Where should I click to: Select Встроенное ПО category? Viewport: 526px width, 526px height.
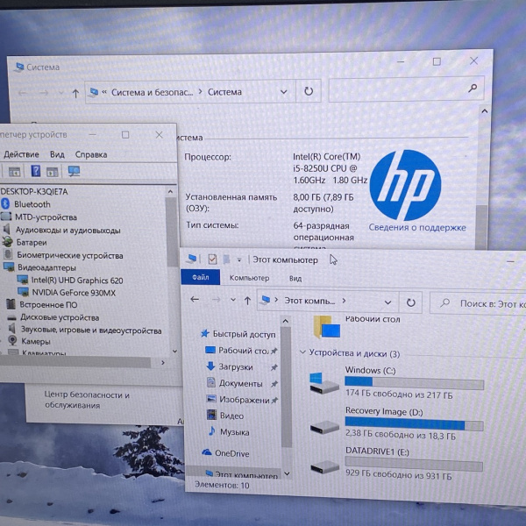coord(48,304)
